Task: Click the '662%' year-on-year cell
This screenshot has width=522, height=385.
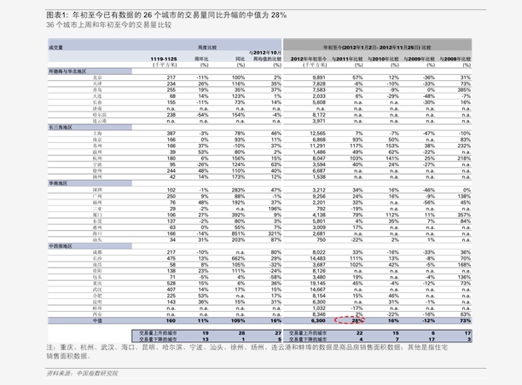Action: click(238, 259)
